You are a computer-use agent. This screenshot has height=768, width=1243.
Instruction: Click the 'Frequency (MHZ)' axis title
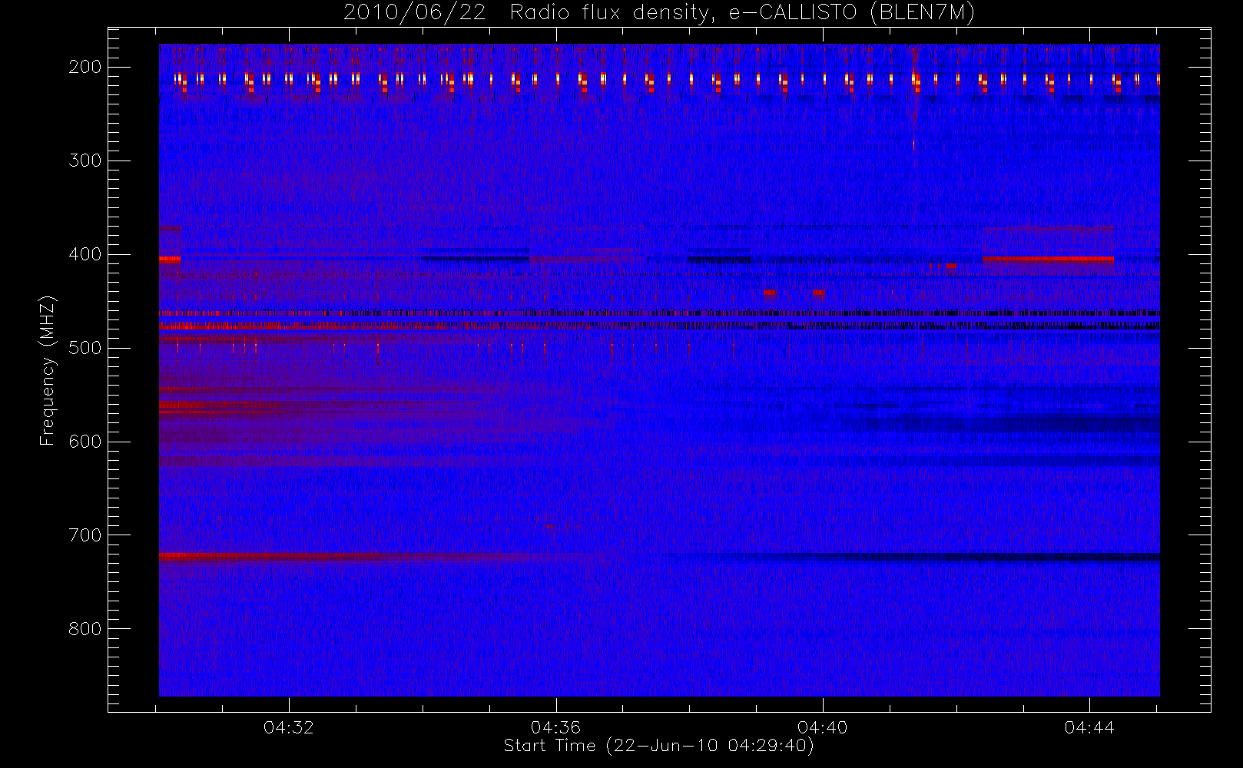pos(48,370)
